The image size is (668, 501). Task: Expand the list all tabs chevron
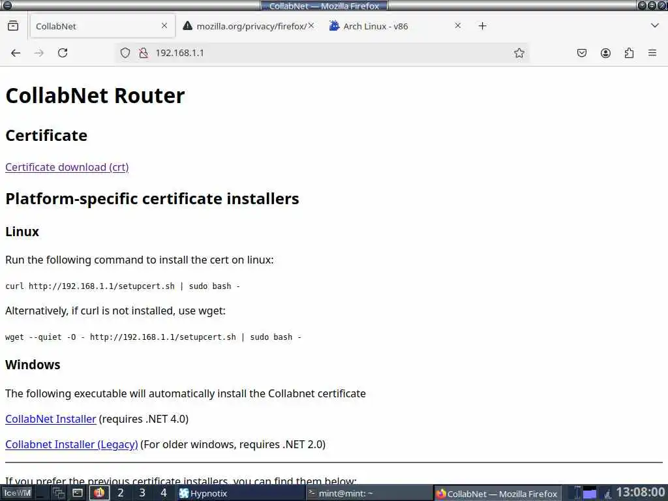tap(655, 26)
